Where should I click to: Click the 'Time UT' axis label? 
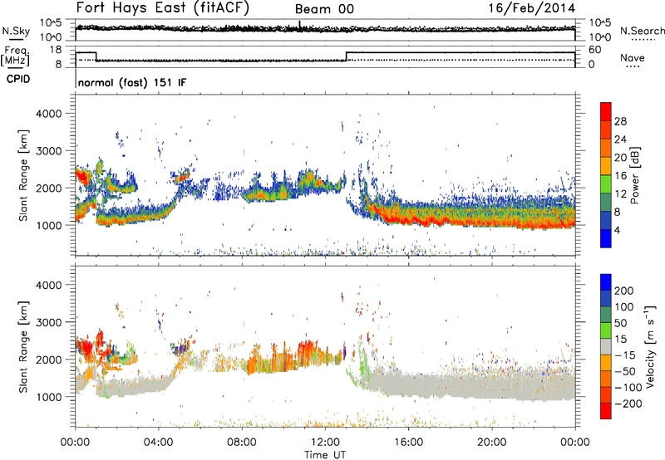click(x=325, y=455)
